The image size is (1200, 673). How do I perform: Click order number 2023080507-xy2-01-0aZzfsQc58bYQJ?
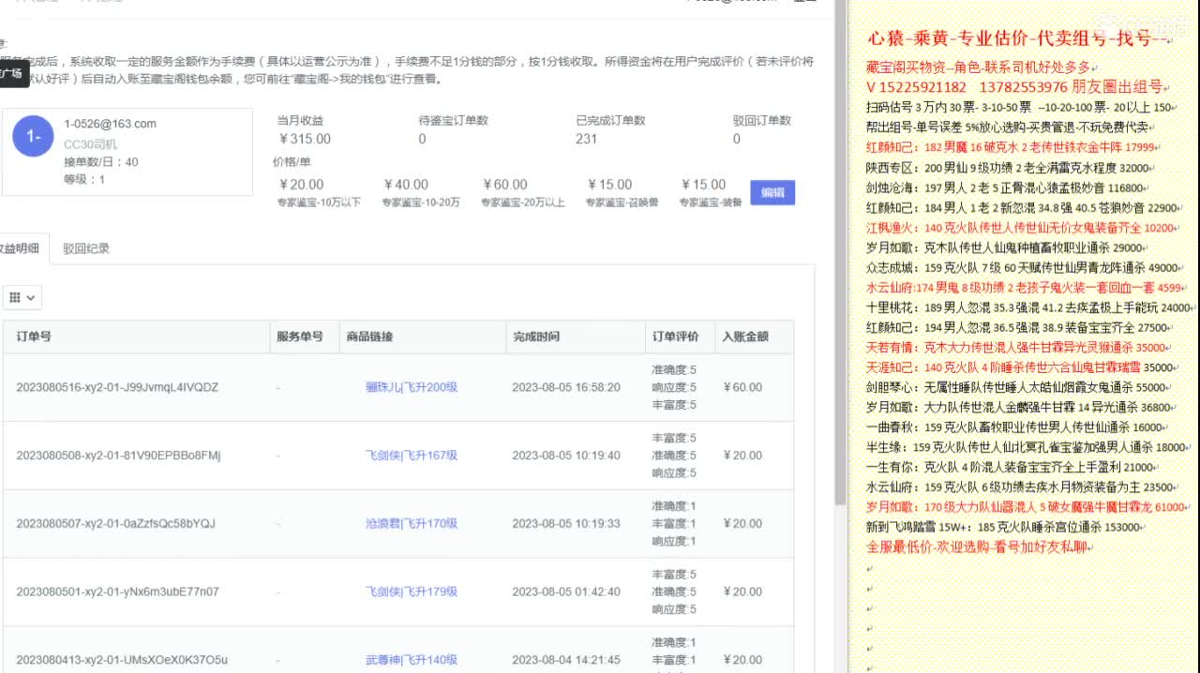(x=115, y=524)
